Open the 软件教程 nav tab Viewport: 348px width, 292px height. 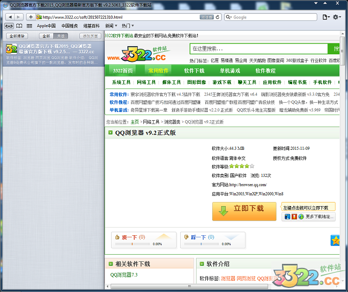click(266, 71)
